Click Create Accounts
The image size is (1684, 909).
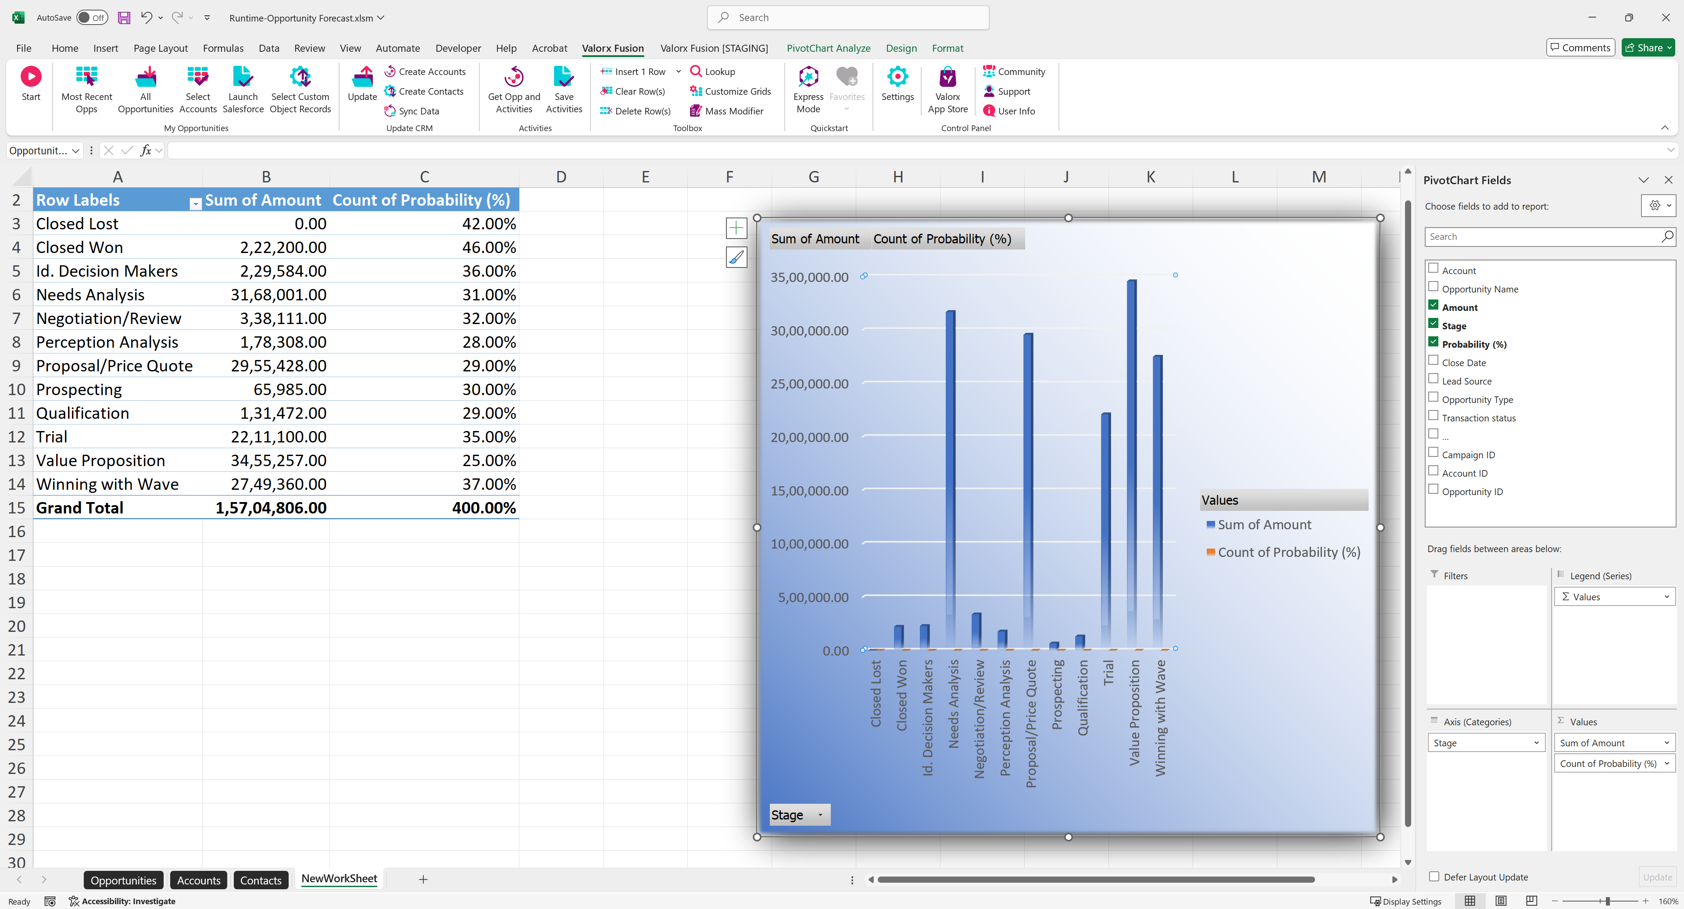click(425, 71)
